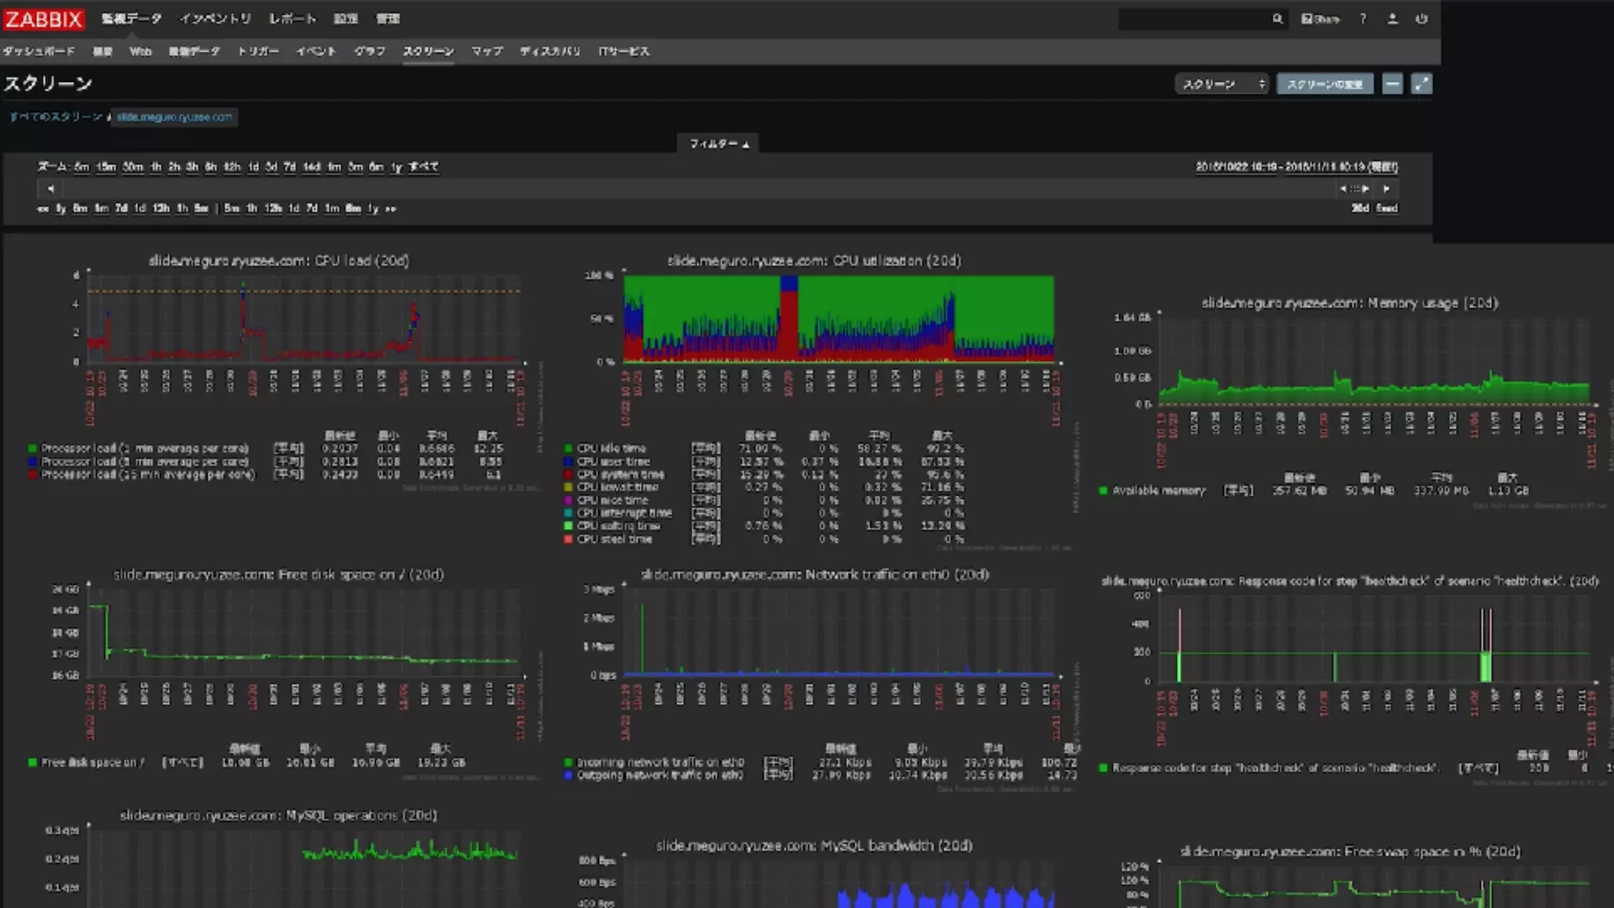Go to the イベント submenu tab
Image resolution: width=1614 pixels, height=908 pixels.
pos(316,51)
